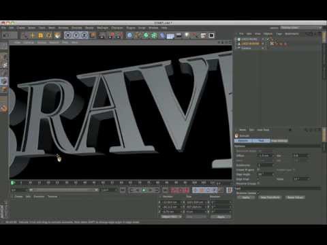Open the Create menu in main menu bar
The height and width of the screenshot is (245, 327).
[21, 28]
